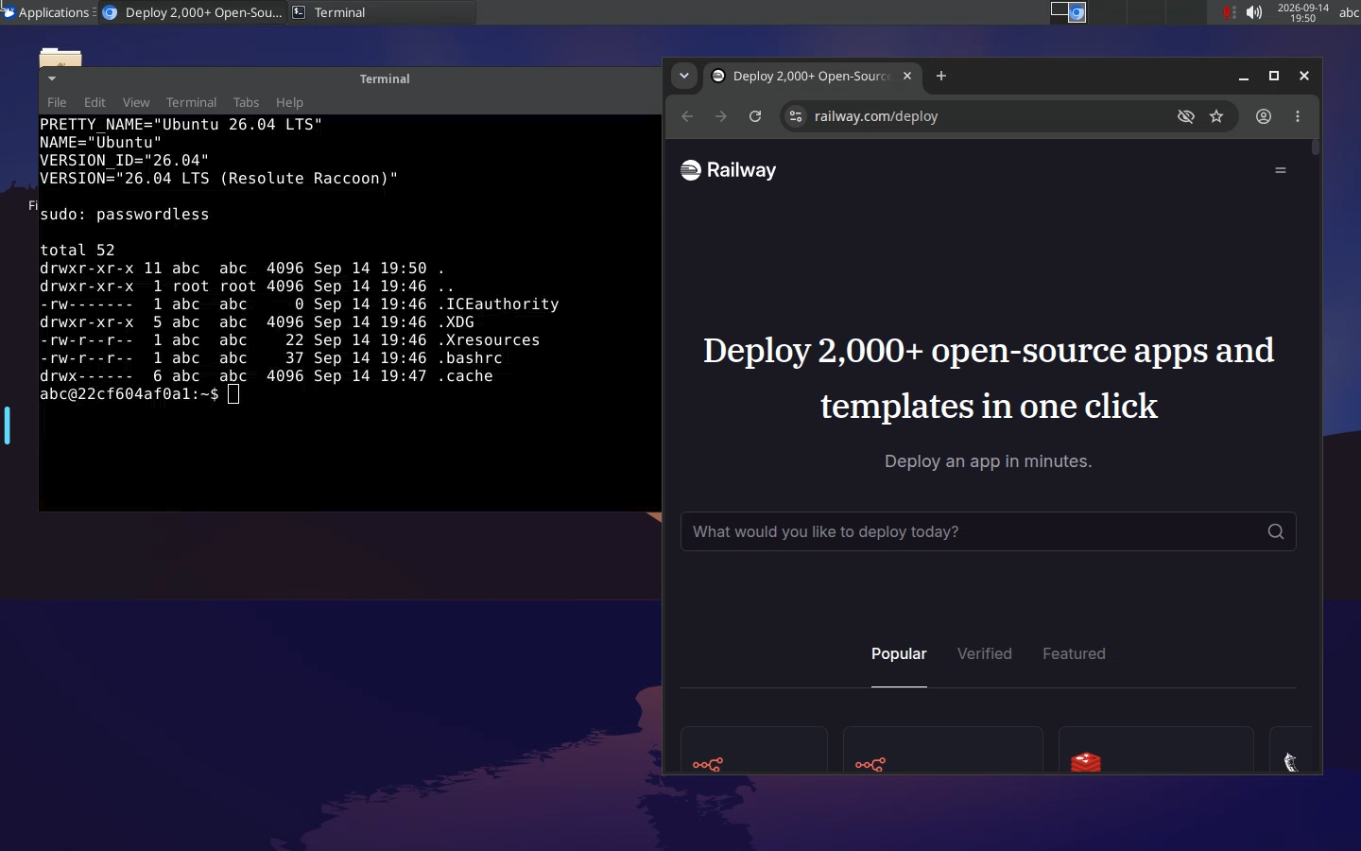The image size is (1361, 851).
Task: Click the .bashrc file name
Action: pyautogui.click(x=470, y=358)
